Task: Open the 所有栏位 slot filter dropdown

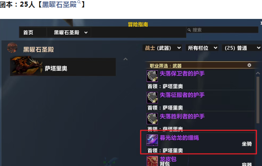Action: point(202,48)
